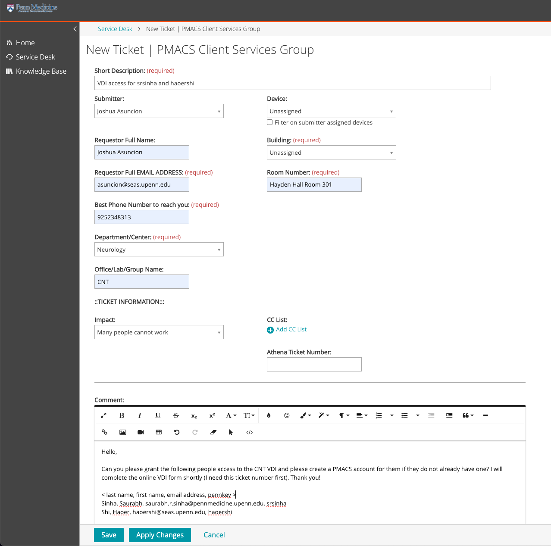Open the inline style brush menu
Image resolution: width=551 pixels, height=546 pixels.
click(x=306, y=415)
